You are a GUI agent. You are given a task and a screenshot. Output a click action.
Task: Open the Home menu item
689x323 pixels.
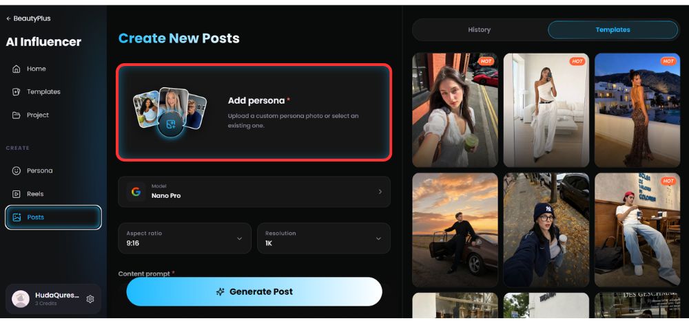pos(53,69)
